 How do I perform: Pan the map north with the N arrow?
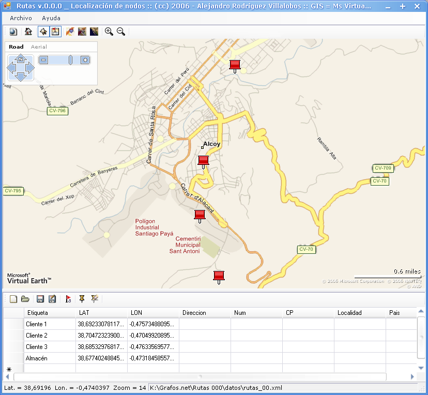[20, 59]
